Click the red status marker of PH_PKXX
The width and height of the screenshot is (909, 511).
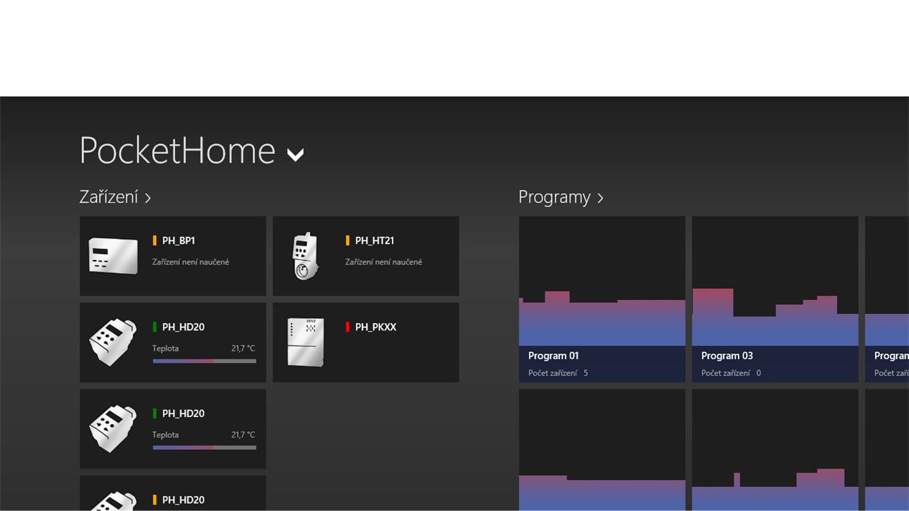pyautogui.click(x=347, y=327)
